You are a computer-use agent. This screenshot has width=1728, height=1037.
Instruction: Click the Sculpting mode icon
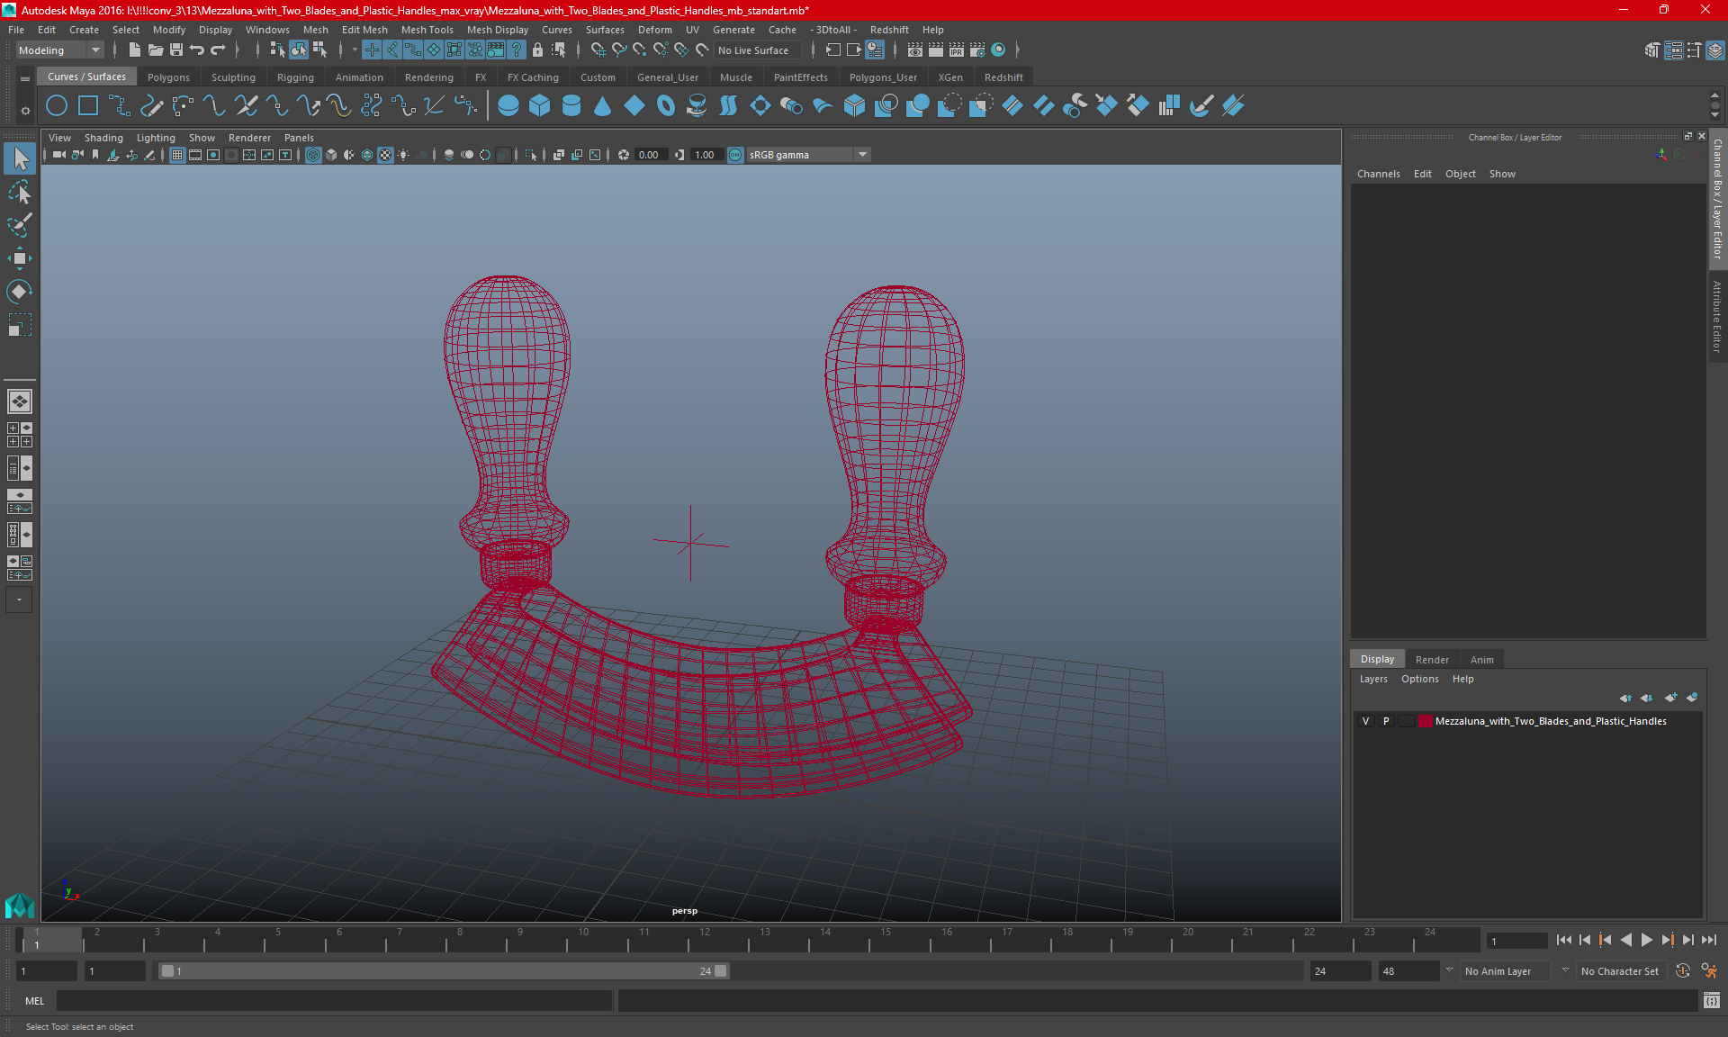point(233,77)
